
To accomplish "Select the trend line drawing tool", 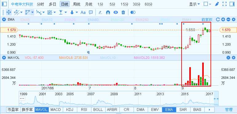I will click(x=16, y=12).
